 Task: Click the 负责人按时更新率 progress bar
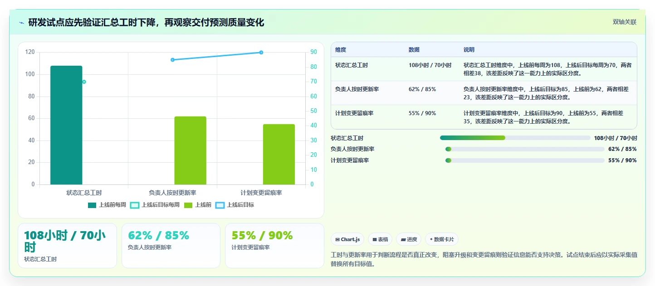coord(525,149)
